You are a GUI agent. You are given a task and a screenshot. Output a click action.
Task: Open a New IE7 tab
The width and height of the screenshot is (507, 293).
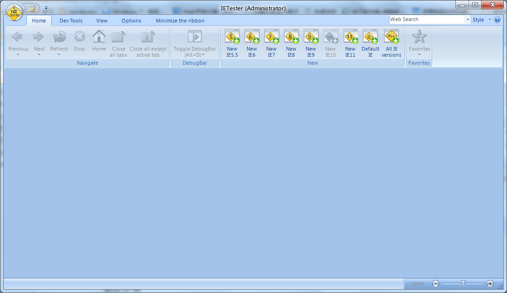click(271, 43)
